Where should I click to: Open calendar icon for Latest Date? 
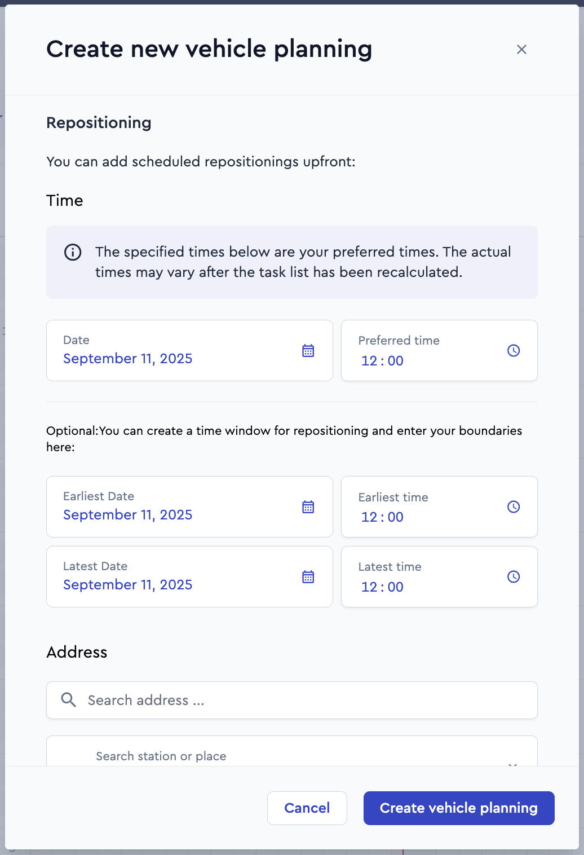pos(308,577)
